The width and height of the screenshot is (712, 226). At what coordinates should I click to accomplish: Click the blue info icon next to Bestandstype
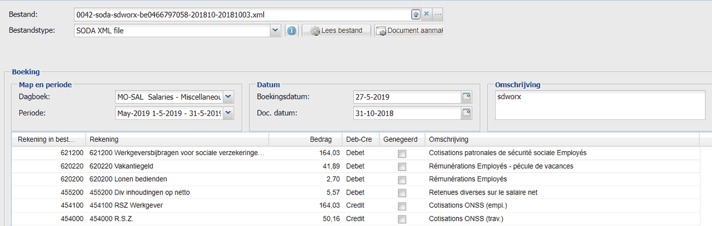pyautogui.click(x=292, y=30)
